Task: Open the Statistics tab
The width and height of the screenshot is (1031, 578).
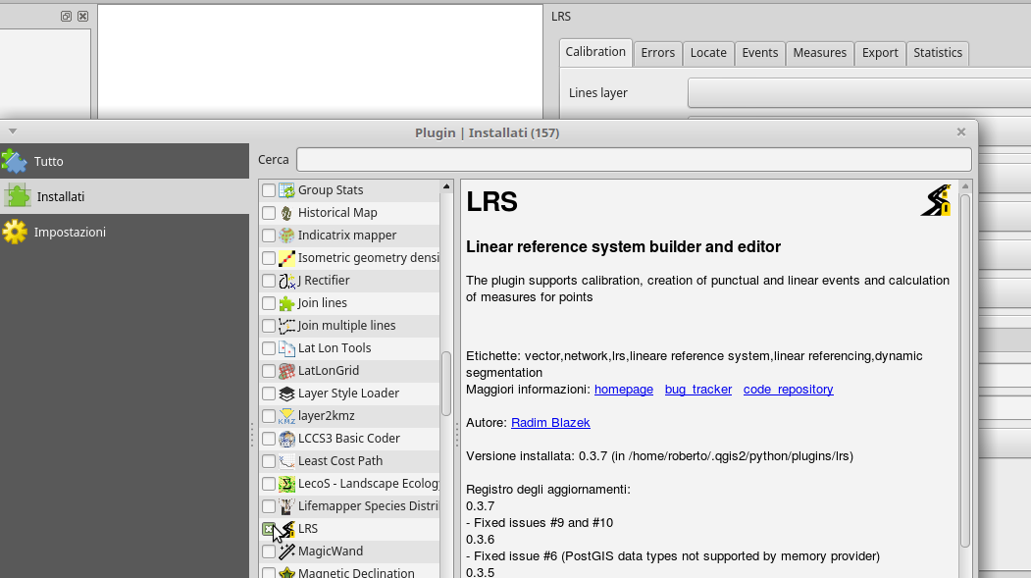Action: click(x=937, y=53)
